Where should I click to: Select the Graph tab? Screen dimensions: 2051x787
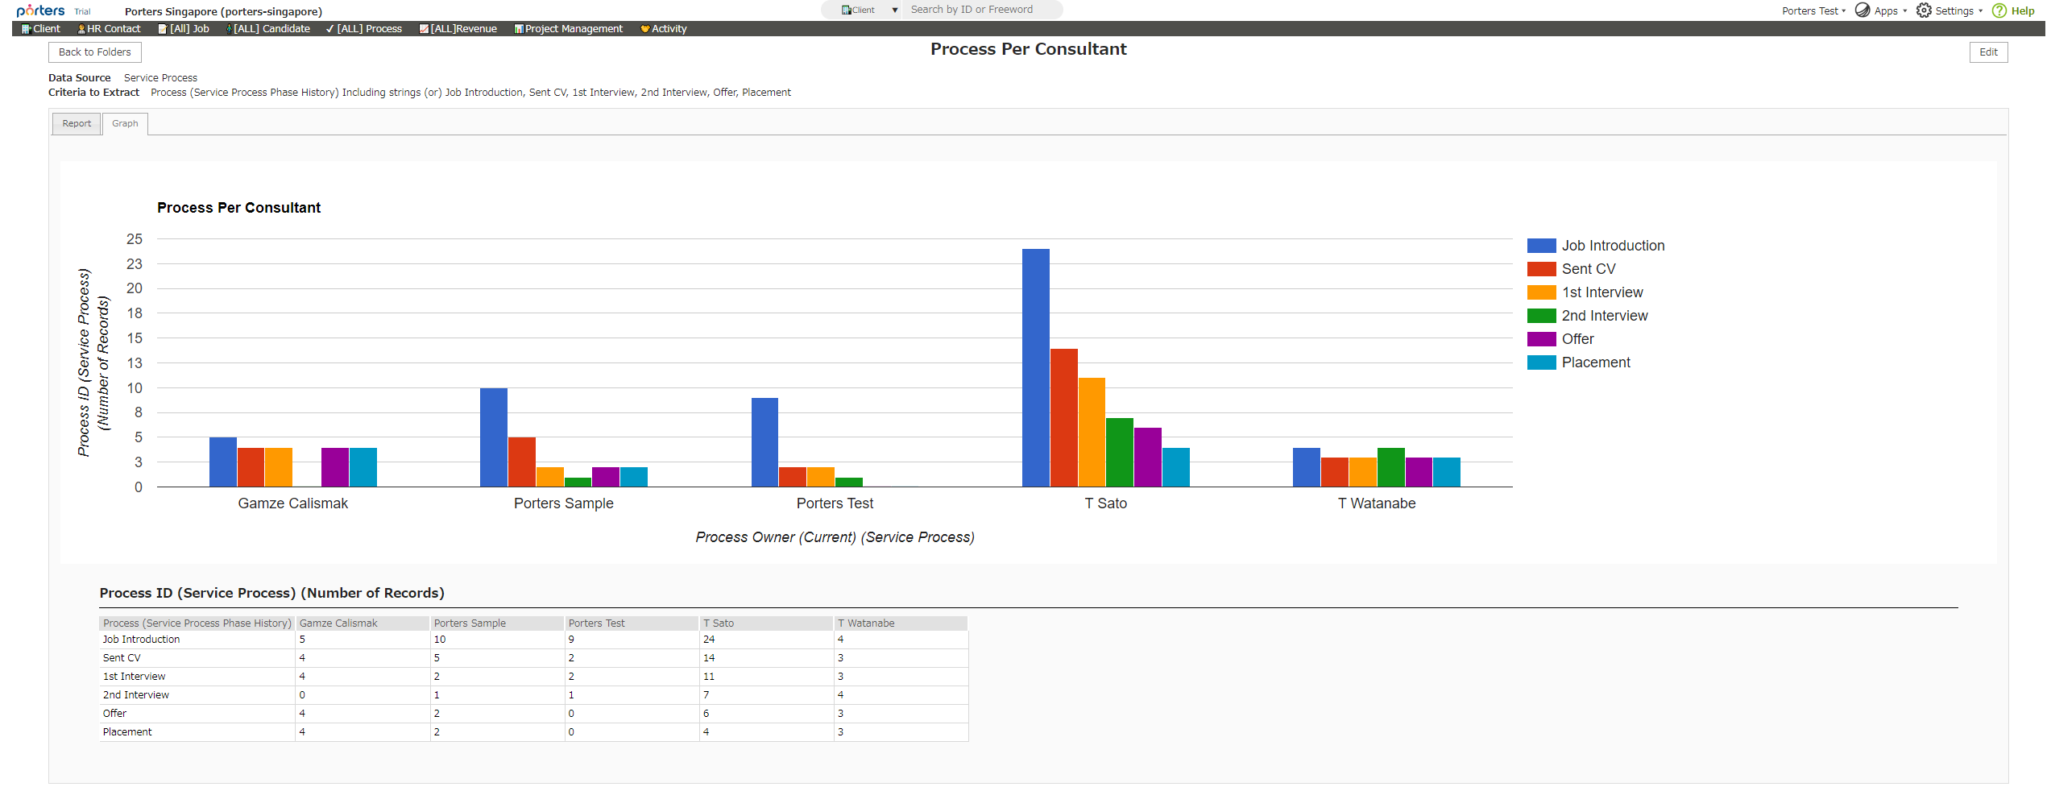pyautogui.click(x=126, y=123)
